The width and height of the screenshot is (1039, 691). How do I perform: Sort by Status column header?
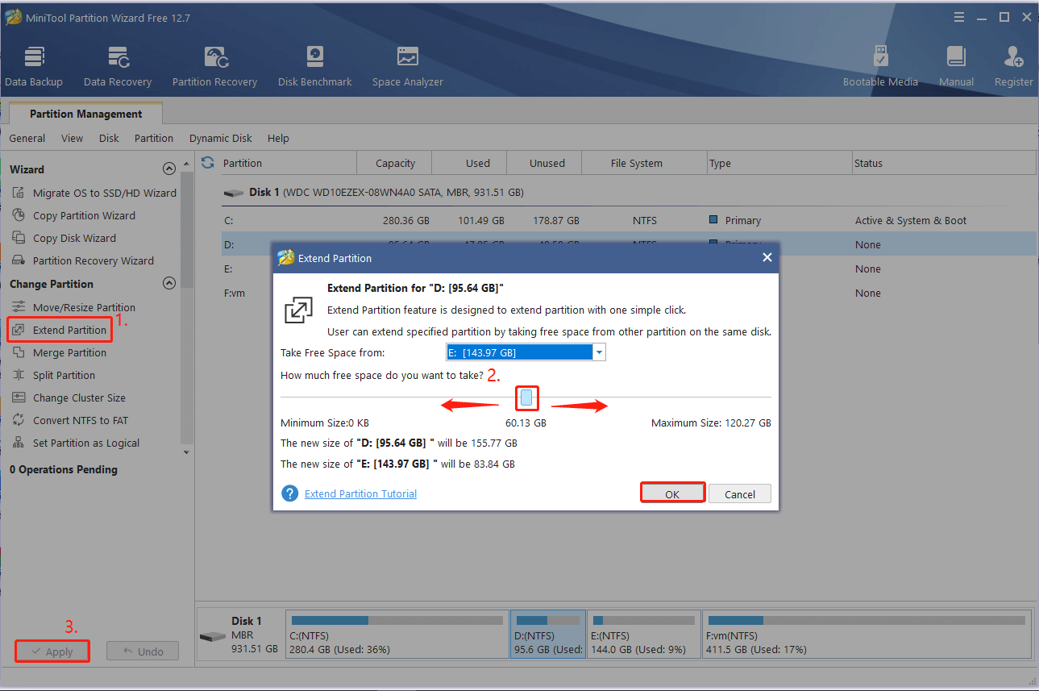(944, 163)
